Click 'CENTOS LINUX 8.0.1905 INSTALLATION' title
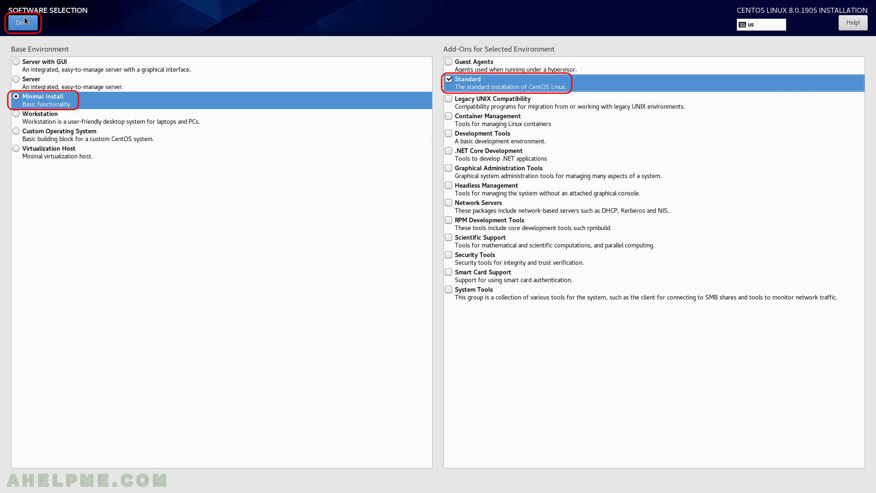 (x=802, y=10)
